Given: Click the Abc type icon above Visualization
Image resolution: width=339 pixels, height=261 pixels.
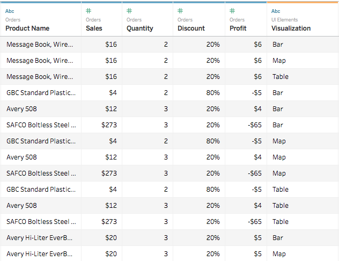Looking at the screenshot, I should click(x=276, y=11).
